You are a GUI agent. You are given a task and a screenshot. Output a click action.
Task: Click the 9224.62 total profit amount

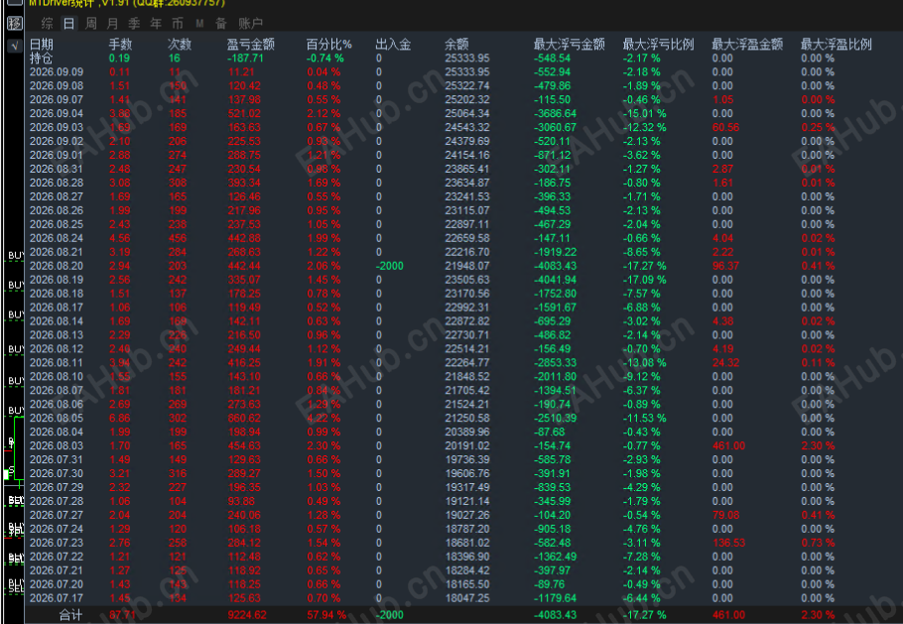pyautogui.click(x=247, y=615)
